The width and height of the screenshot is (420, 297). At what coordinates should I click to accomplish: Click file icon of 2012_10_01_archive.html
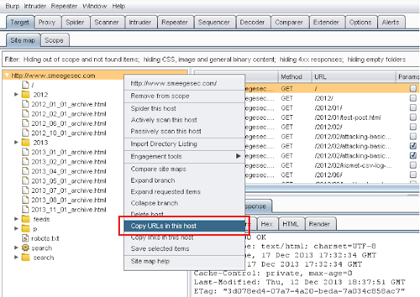[26, 133]
